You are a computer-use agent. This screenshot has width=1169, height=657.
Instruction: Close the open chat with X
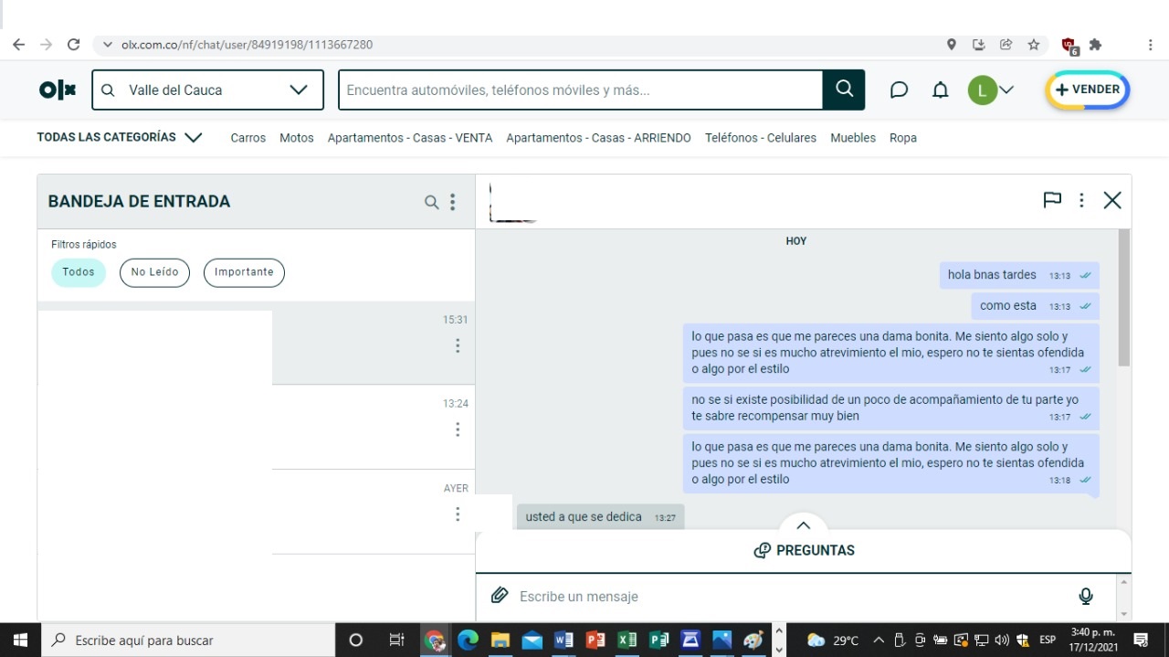[1111, 200]
